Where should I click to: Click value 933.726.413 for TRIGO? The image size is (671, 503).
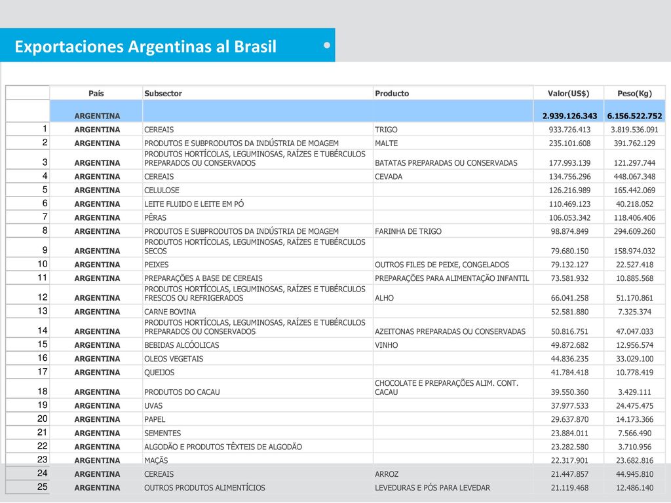coord(569,130)
